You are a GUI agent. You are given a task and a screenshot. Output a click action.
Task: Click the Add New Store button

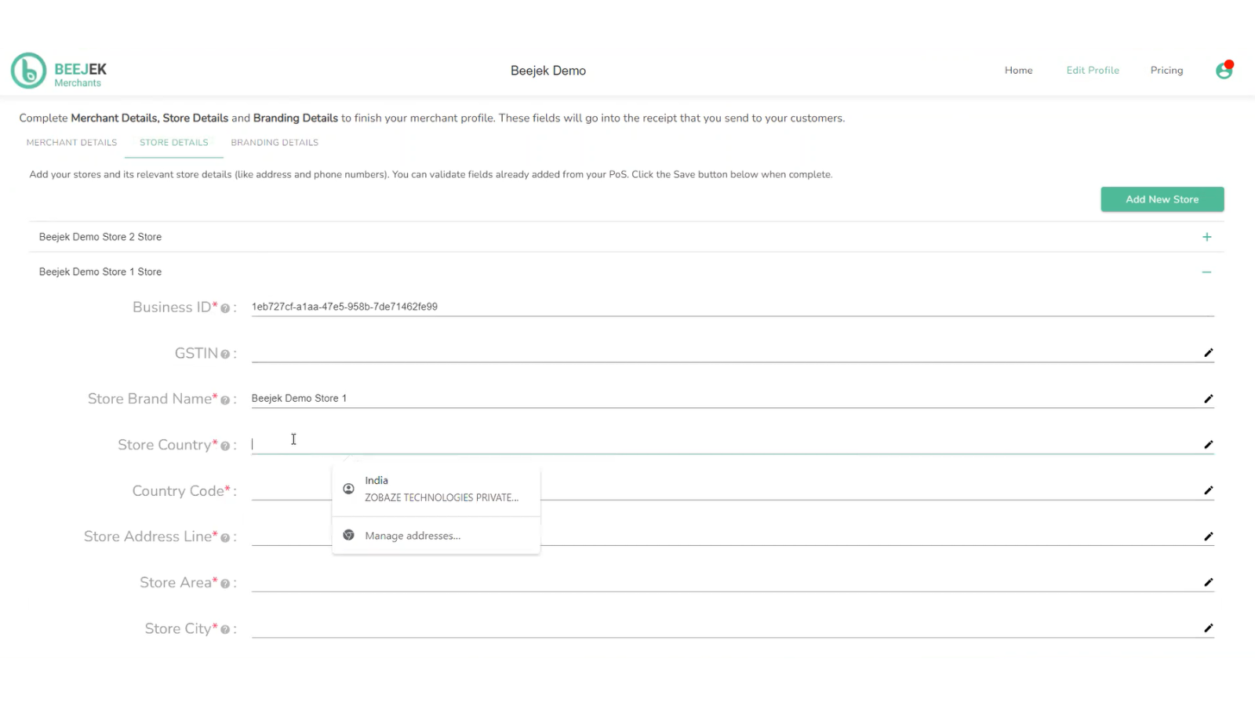pyautogui.click(x=1162, y=198)
